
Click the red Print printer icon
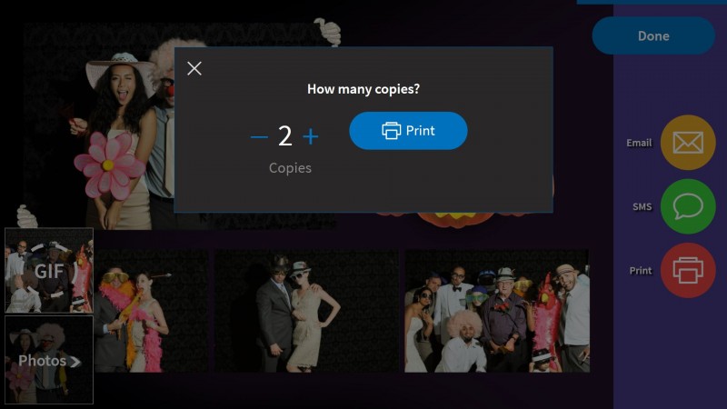(x=688, y=270)
